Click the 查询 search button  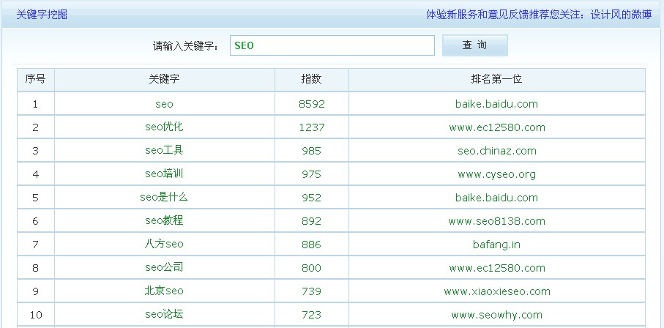coord(474,45)
